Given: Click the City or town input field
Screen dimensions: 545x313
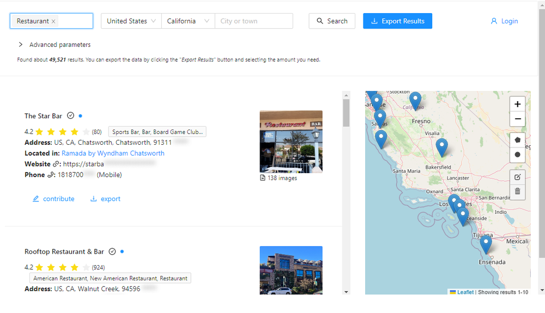Looking at the screenshot, I should (254, 21).
